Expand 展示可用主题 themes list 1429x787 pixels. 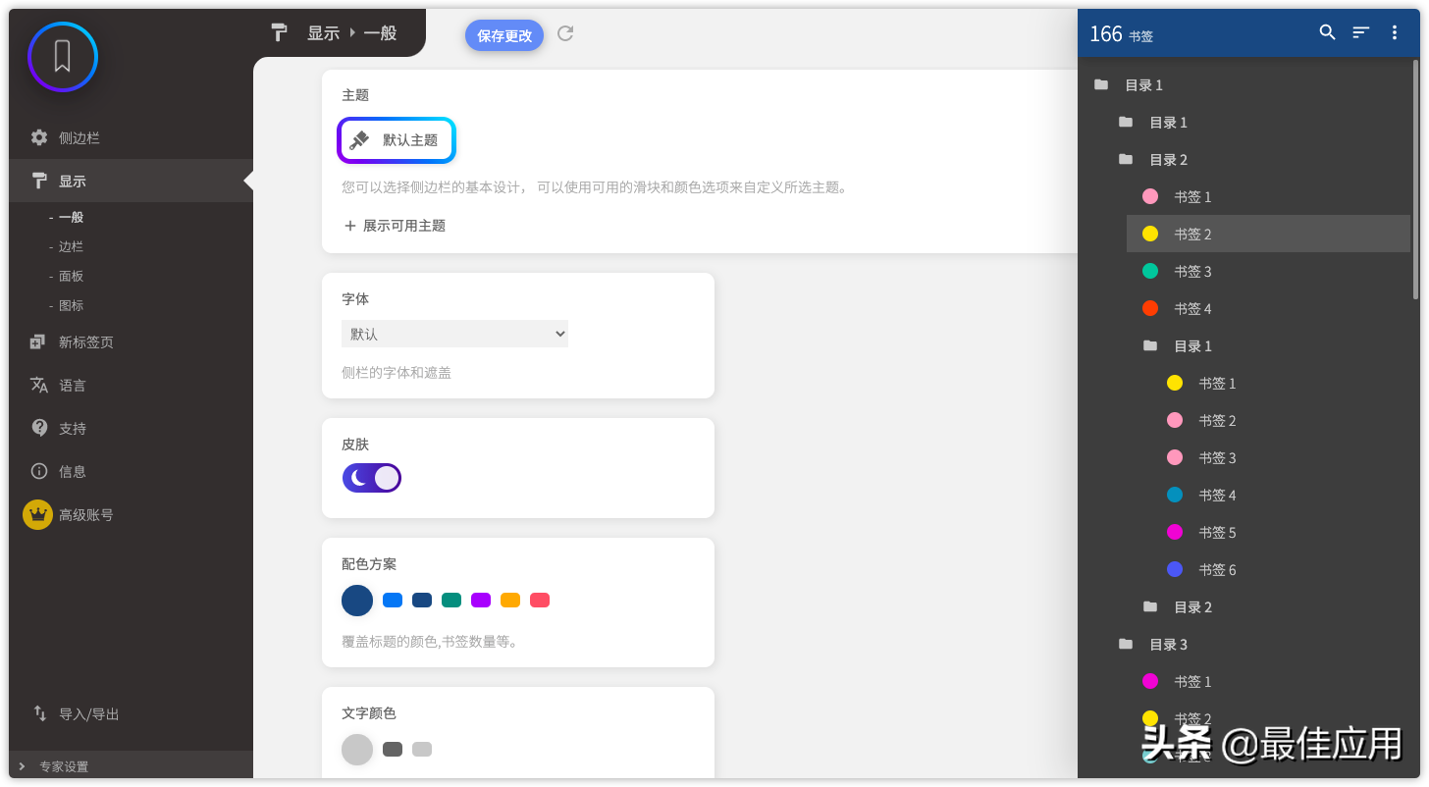tap(395, 225)
